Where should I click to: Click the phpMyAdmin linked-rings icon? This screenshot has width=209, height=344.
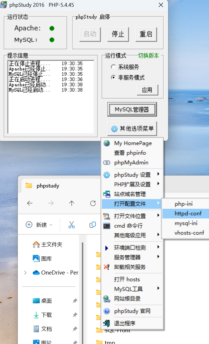coord(107,163)
